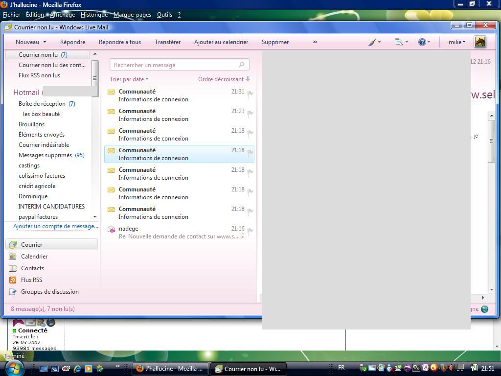Toggle flag on nadege message

point(250,231)
